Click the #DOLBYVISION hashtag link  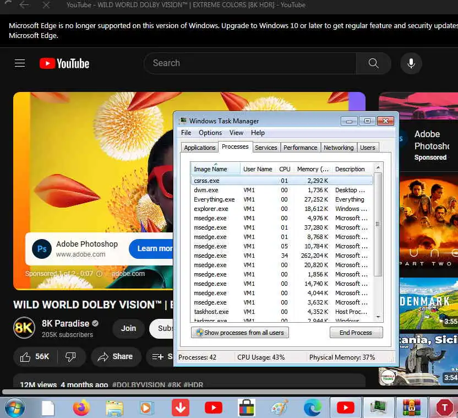tap(139, 384)
